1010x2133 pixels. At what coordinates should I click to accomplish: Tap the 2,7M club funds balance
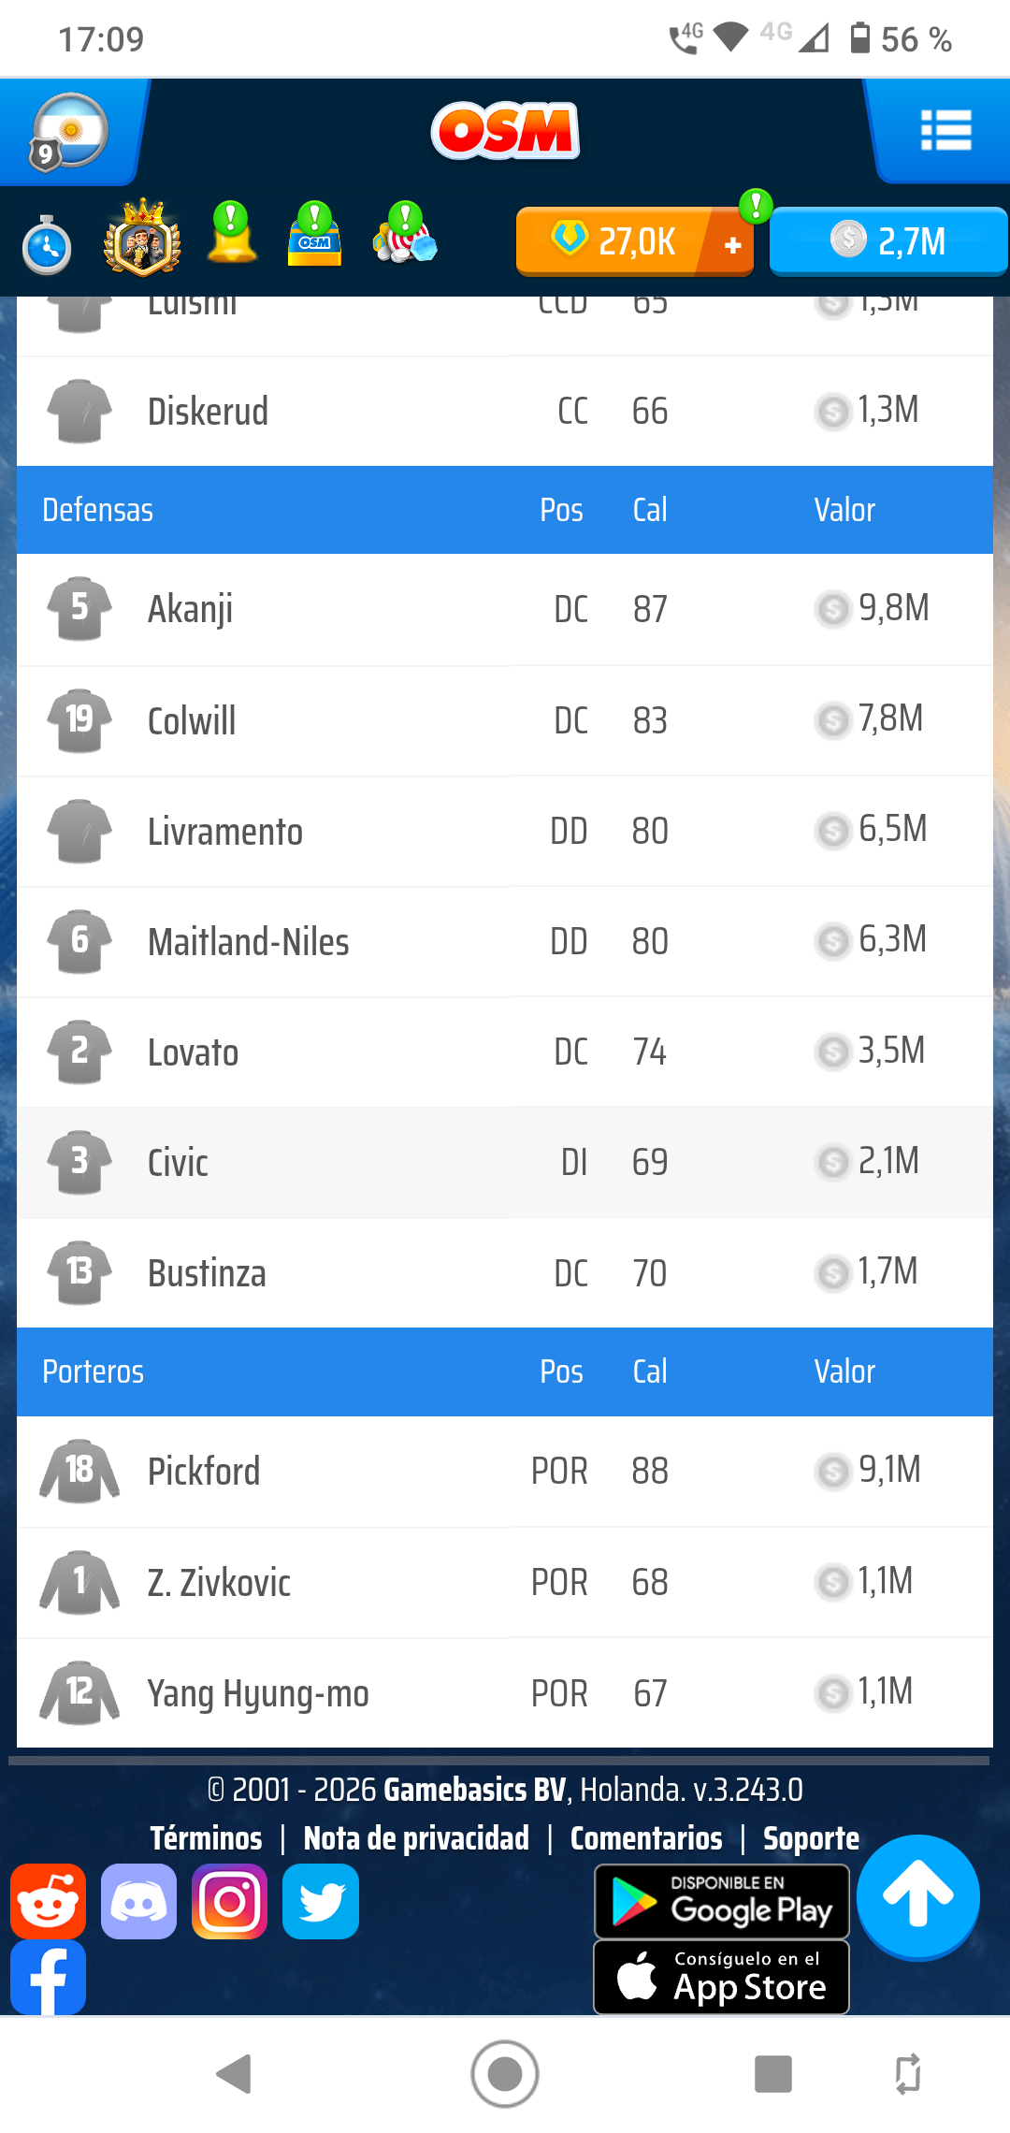(887, 241)
